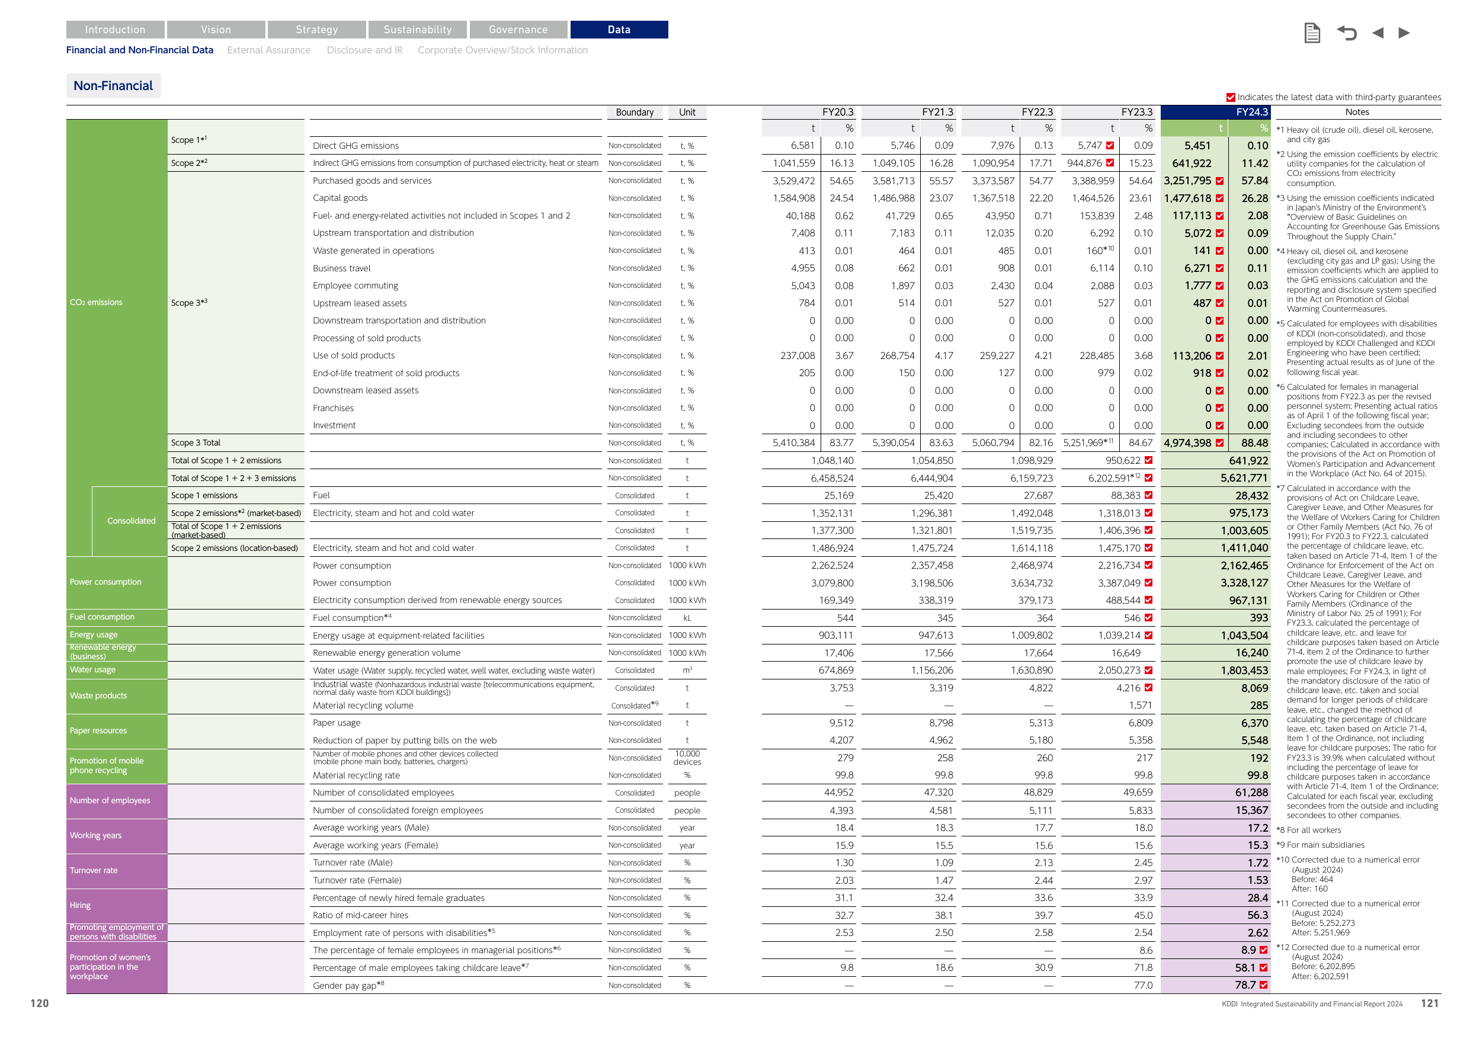Click the Non-Financial heading label
Viewport: 1470px width, 1039px height.
[113, 86]
